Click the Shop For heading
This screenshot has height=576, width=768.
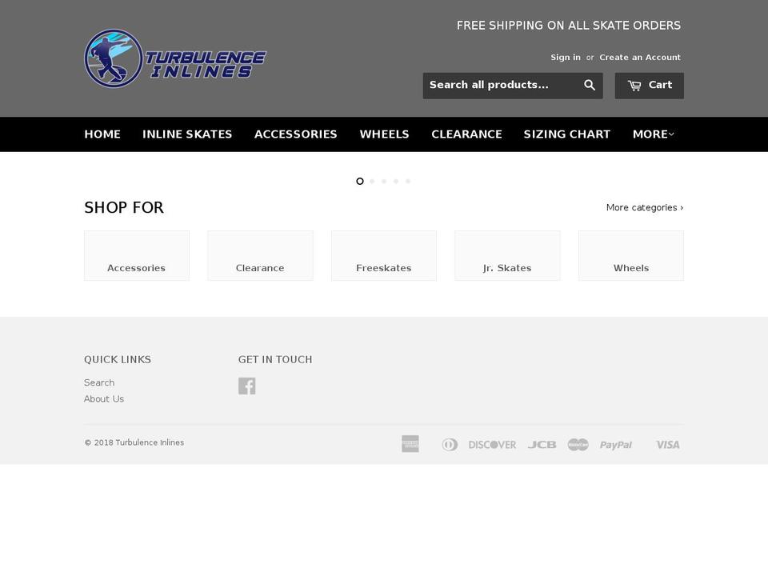coord(124,208)
